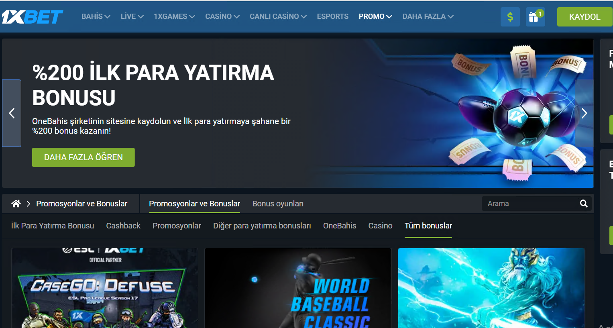The width and height of the screenshot is (613, 328).
Task: Click DAHA FAZLA ÖĞREN button
Action: 83,157
